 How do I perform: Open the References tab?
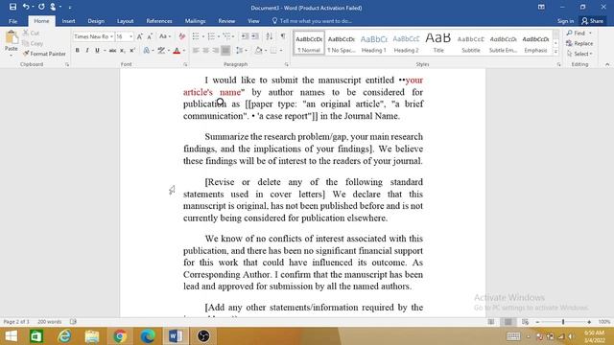tap(159, 21)
